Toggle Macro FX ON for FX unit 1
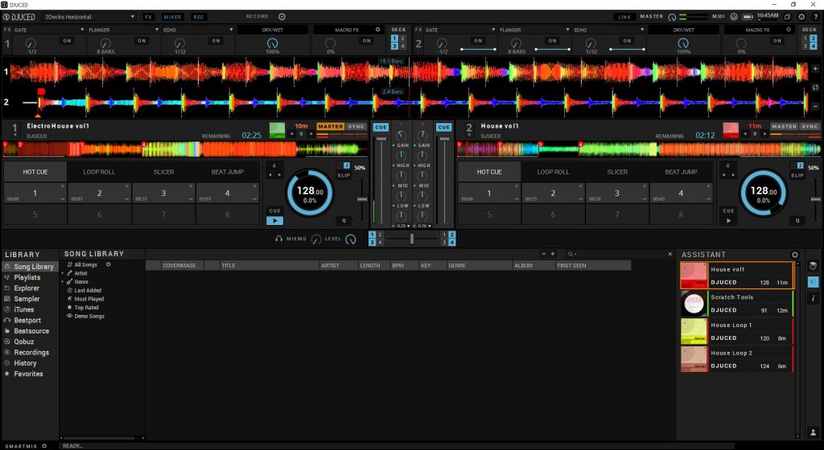 point(366,41)
